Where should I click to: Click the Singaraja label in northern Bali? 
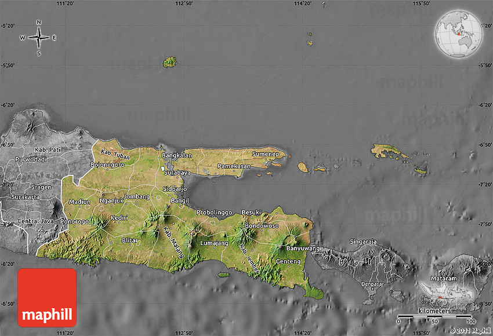(363, 242)
